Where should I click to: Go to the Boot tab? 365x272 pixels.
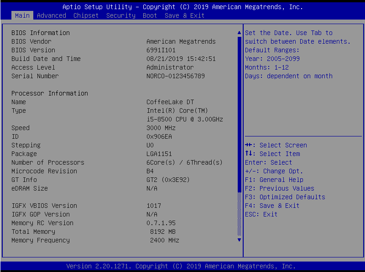[x=150, y=15]
